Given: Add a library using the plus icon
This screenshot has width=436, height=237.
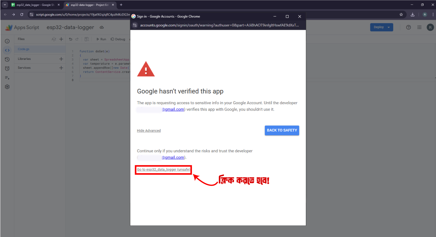Looking at the screenshot, I should click(x=61, y=59).
